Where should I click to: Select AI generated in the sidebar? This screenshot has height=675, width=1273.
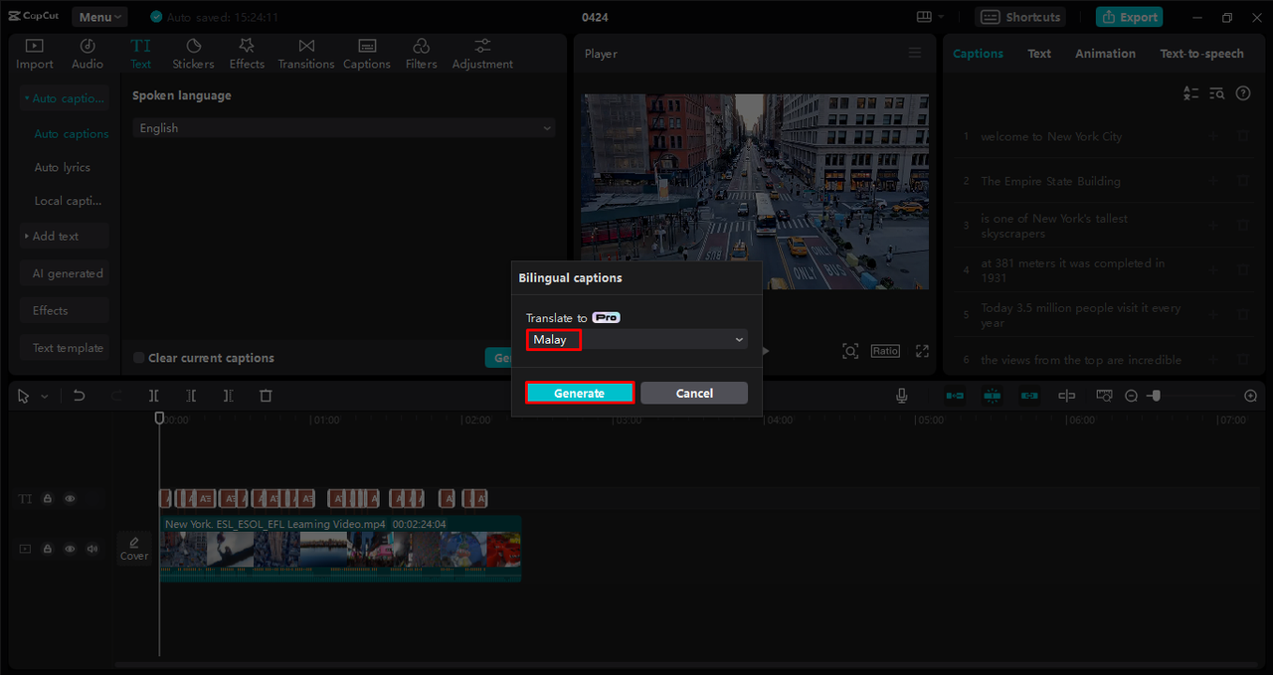pos(64,273)
